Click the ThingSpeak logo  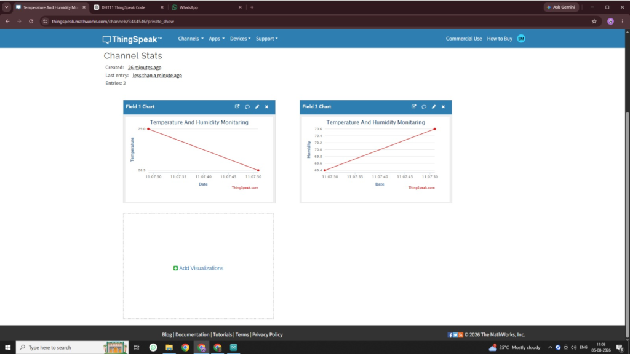coord(132,39)
